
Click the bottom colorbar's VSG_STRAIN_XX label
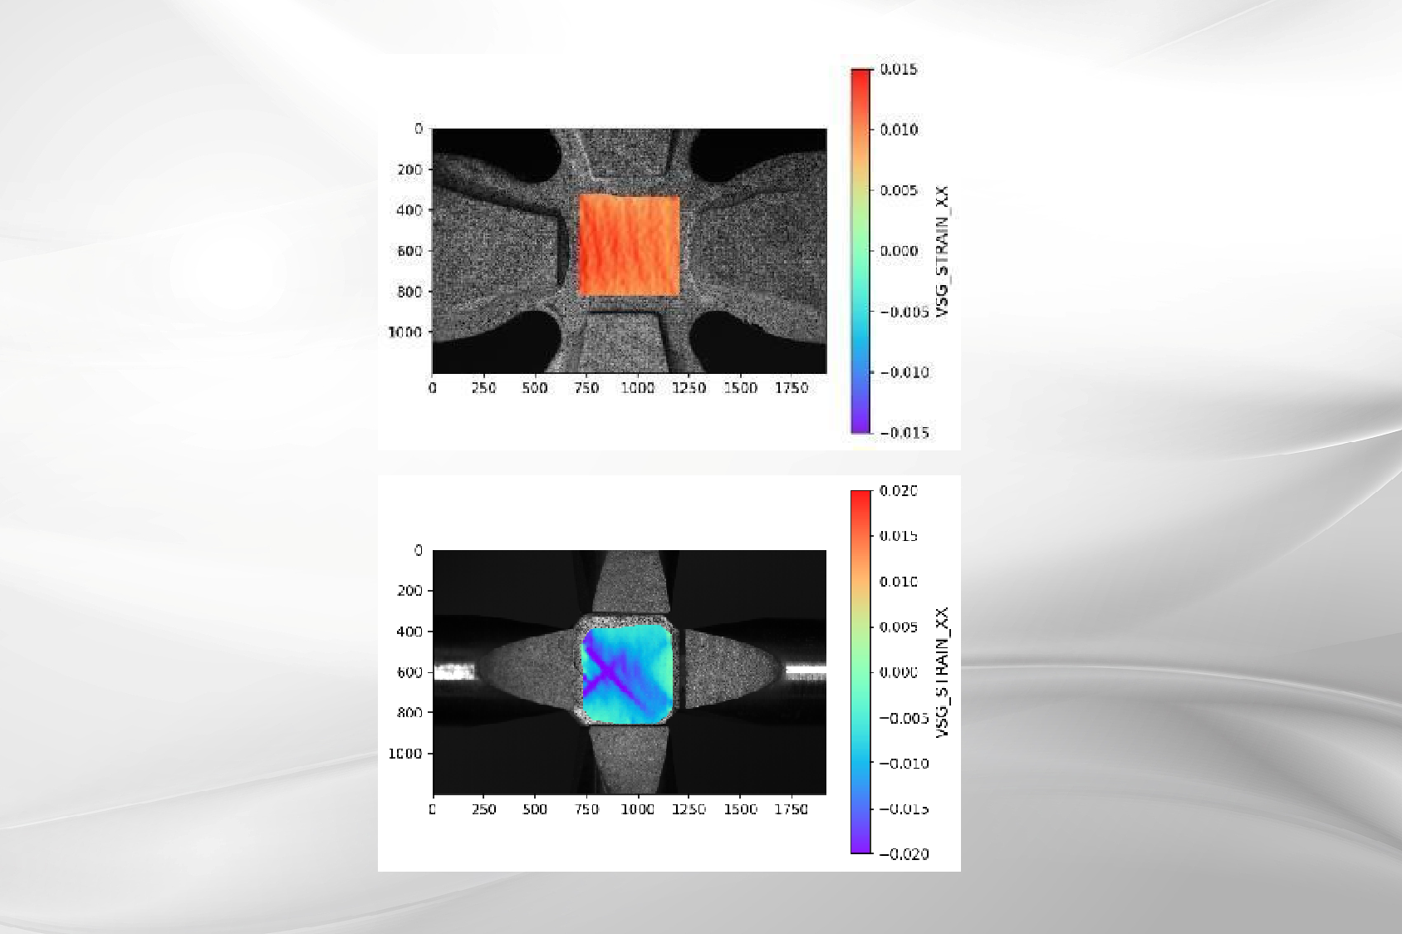(x=942, y=672)
